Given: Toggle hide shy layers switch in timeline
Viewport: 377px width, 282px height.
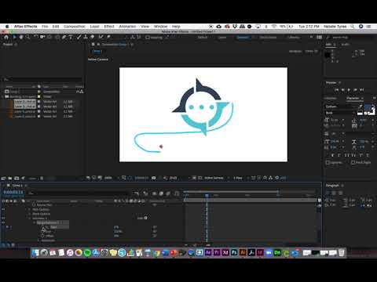Looking at the screenshot, I should (155, 193).
